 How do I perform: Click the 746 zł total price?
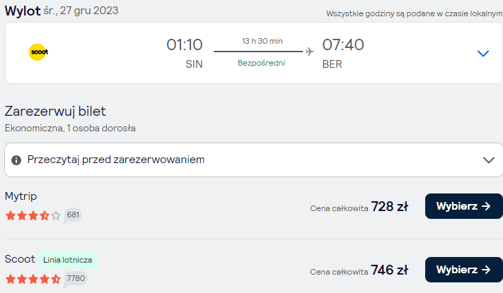[x=389, y=270]
